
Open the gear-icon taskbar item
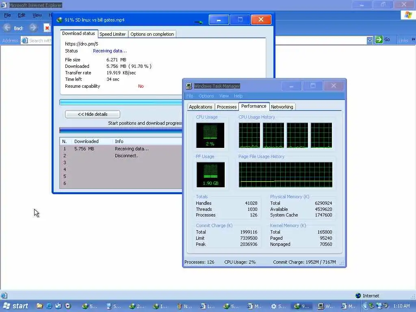coord(278,306)
